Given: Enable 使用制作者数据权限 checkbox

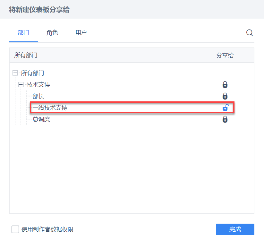Looking at the screenshot, I should (15, 229).
